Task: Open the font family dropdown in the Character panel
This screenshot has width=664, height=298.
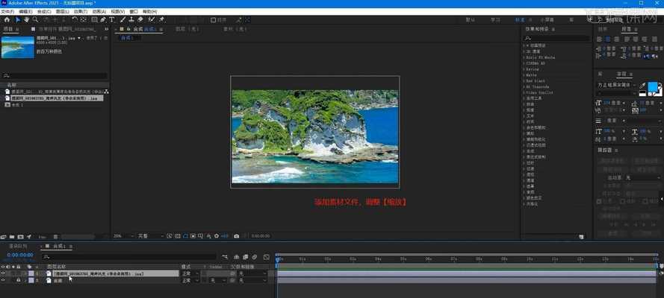Action: pyautogui.click(x=617, y=85)
